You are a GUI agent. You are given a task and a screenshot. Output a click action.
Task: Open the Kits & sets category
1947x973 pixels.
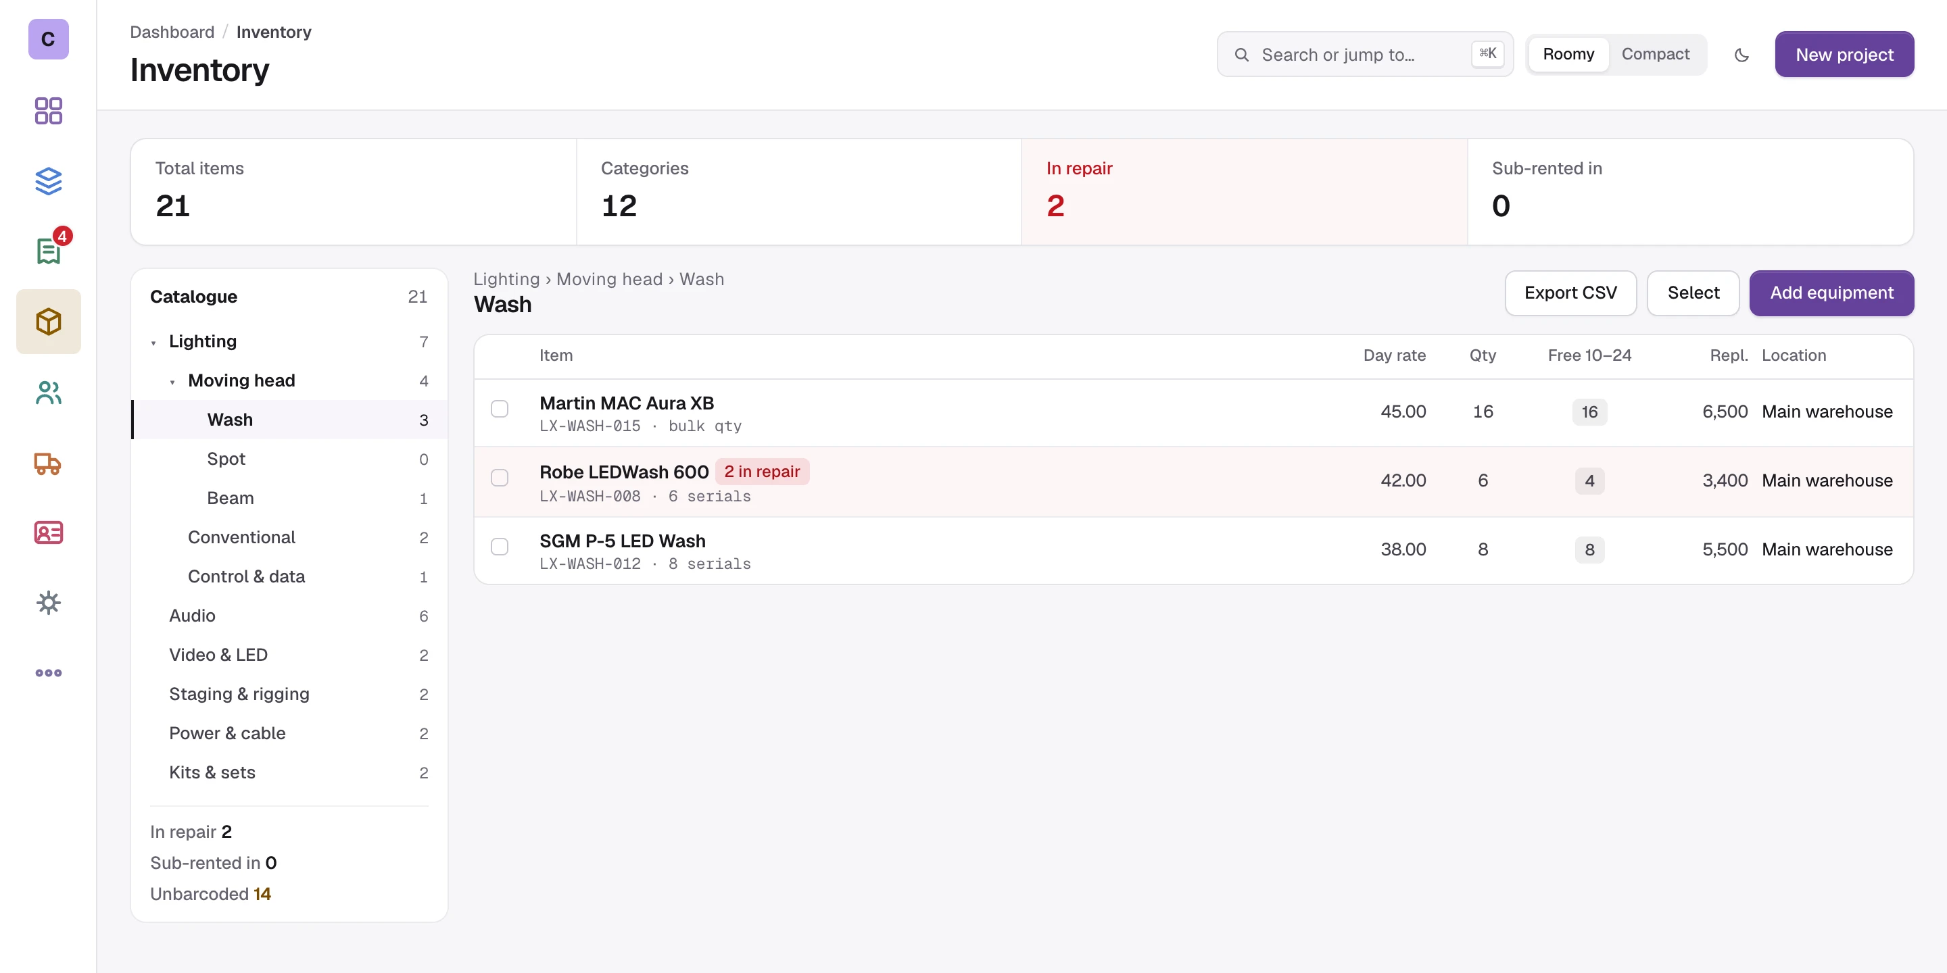click(x=289, y=774)
